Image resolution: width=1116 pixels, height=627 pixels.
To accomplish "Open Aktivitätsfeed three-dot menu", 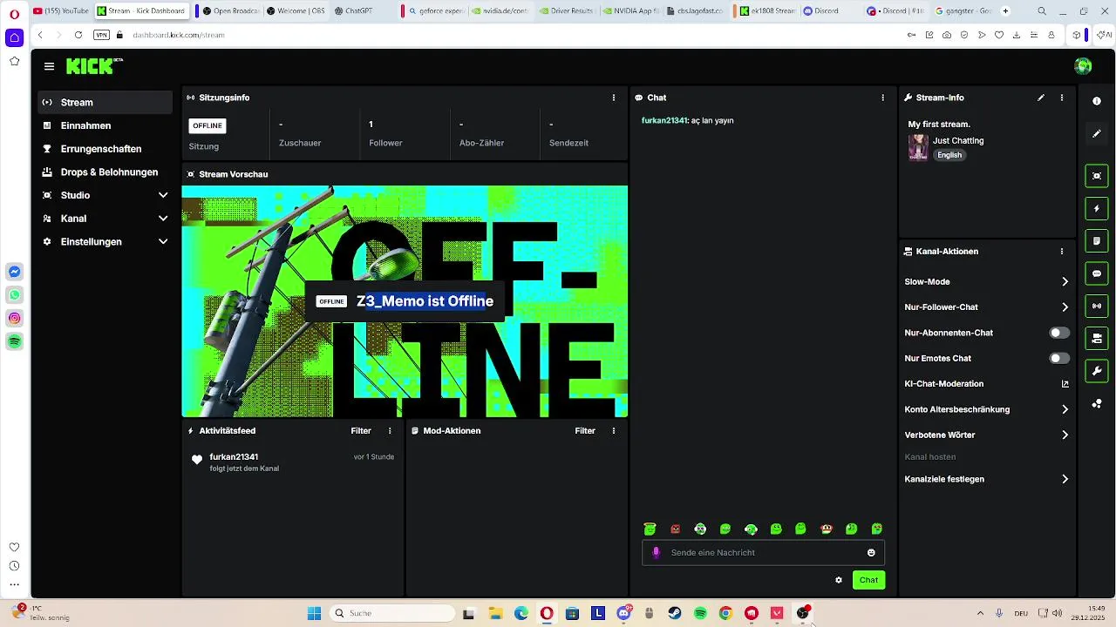I will 390,430.
